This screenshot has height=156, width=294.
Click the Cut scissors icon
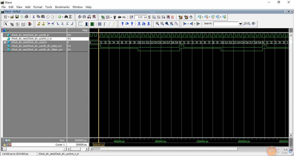pos(34,17)
